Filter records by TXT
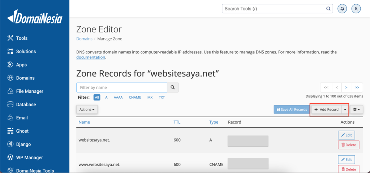This screenshot has height=173, width=370. coord(162,97)
